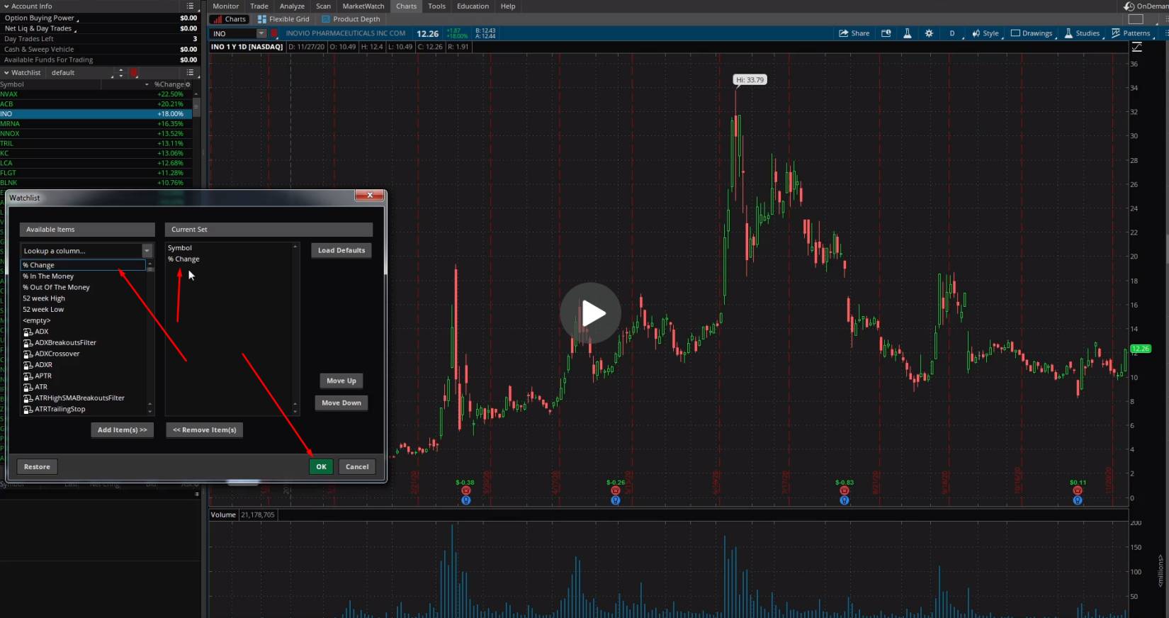Open the candlestick Style menu
Viewport: 1169px width, 618px height.
tap(985, 33)
